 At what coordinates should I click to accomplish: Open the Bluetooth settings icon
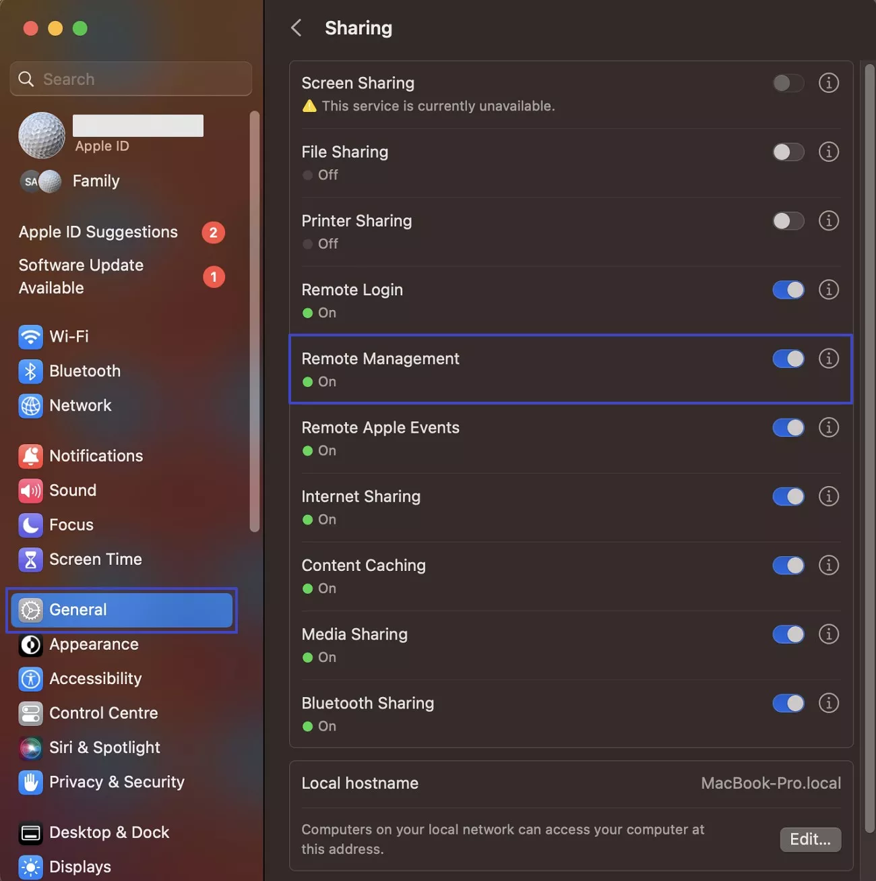[x=30, y=371]
